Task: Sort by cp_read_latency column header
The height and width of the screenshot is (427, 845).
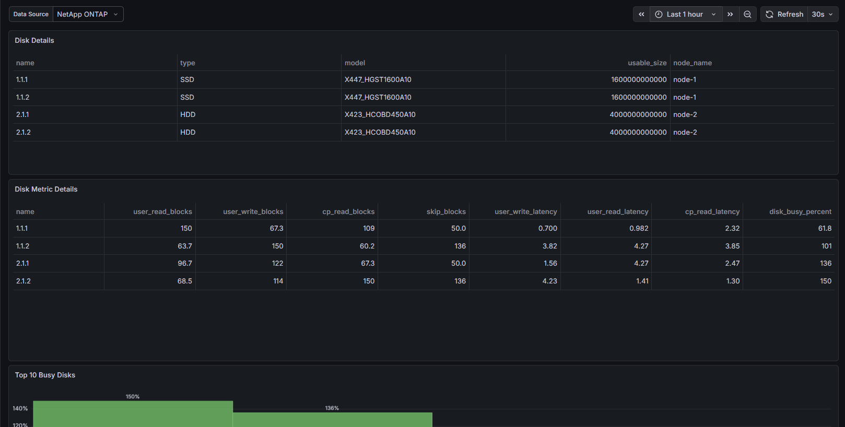Action: tap(712, 211)
